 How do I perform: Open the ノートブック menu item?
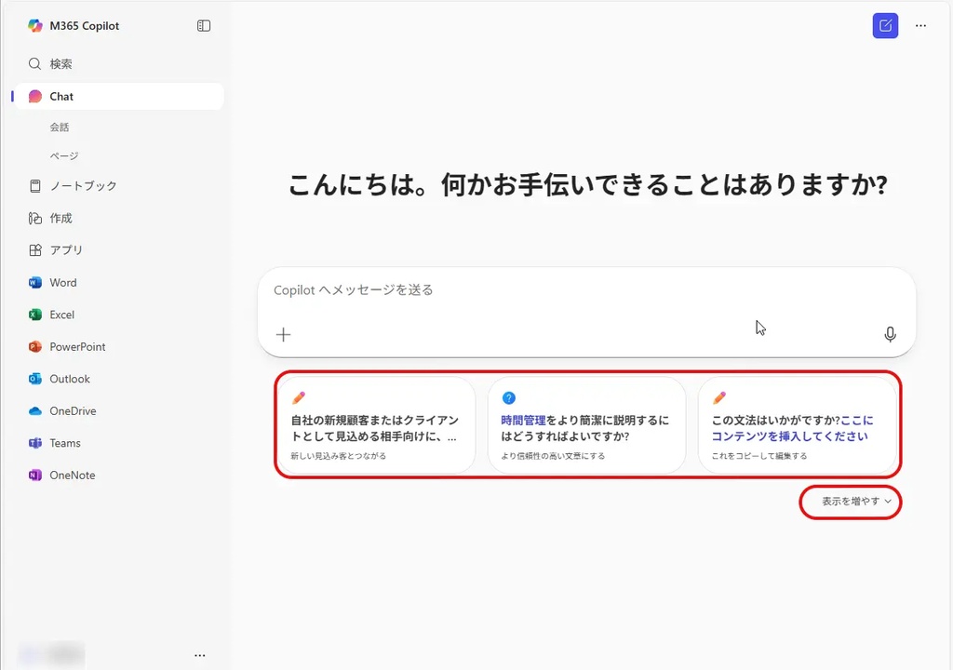[x=82, y=186]
